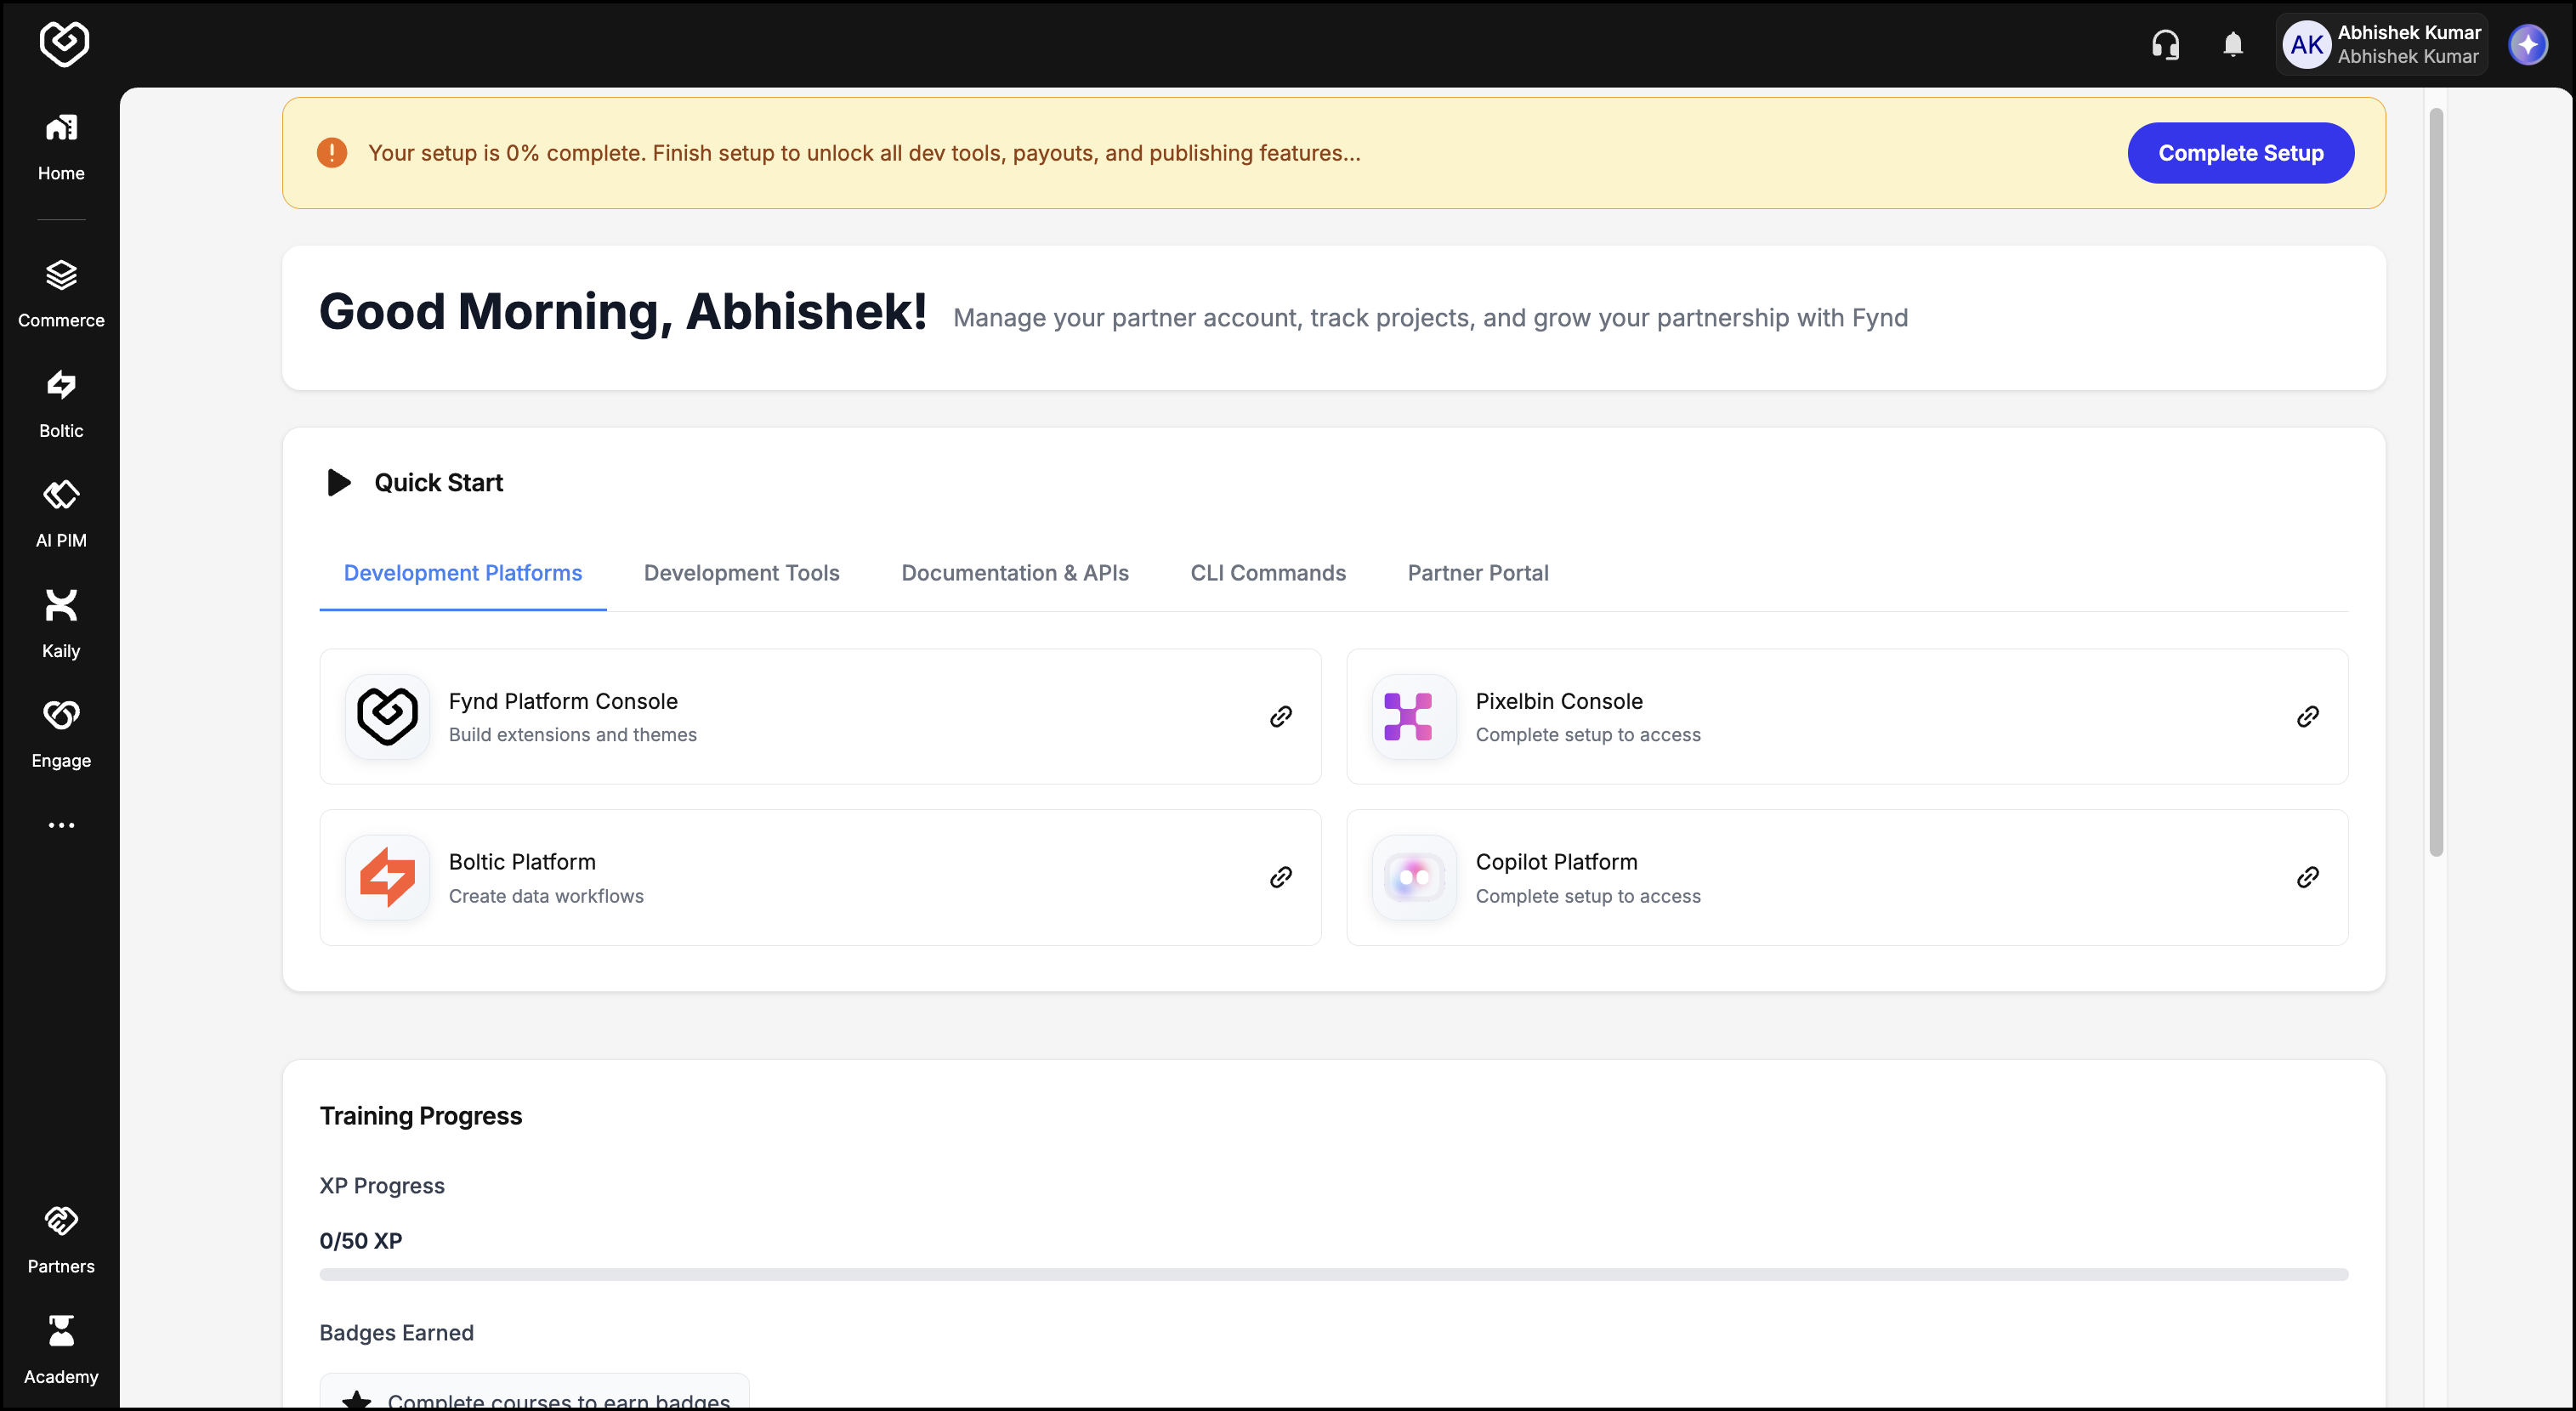Viewport: 2576px width, 1411px height.
Task: Click the Quick Start heading
Action: coord(438,483)
